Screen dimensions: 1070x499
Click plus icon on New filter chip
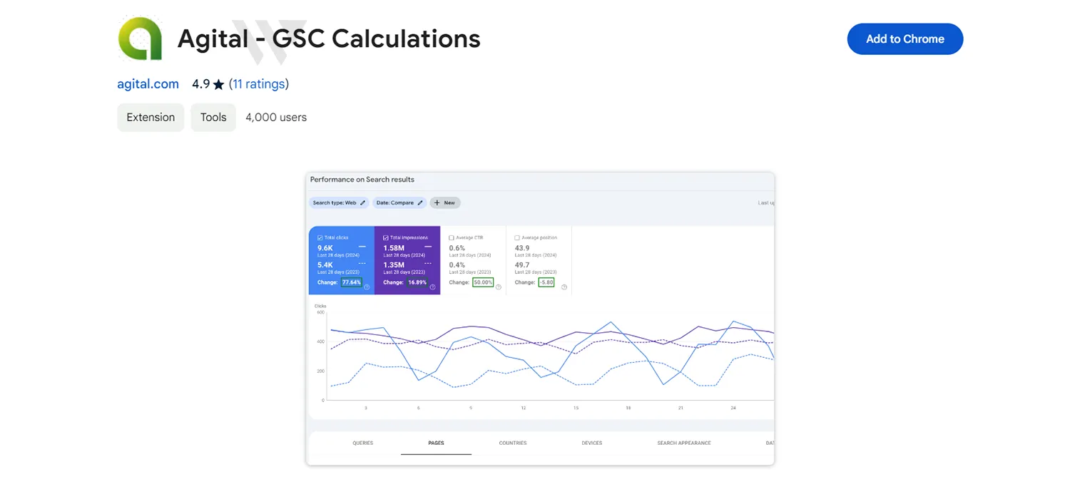437,202
